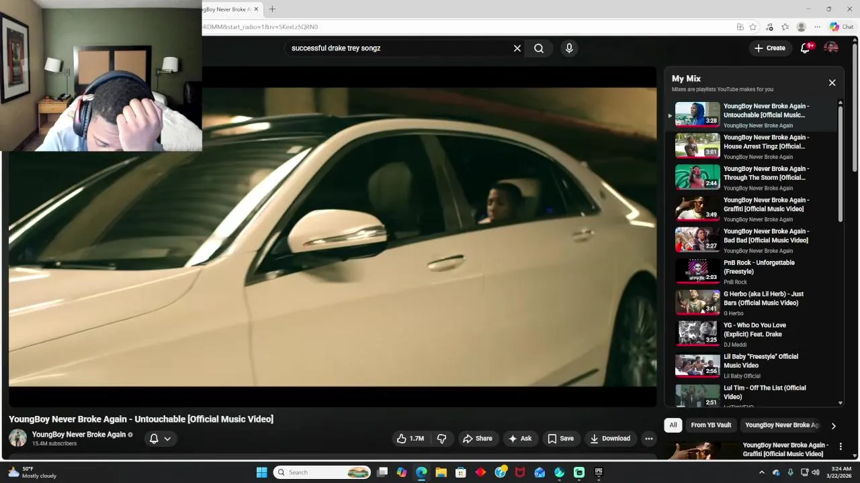Click YG - Who Do You Love title
860x483 pixels.
755,329
